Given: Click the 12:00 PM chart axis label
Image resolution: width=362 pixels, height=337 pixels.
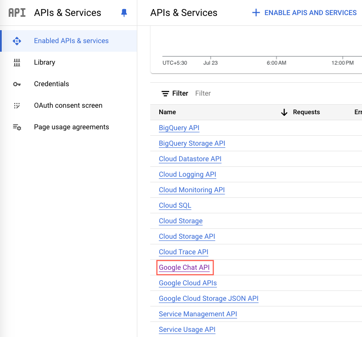Looking at the screenshot, I should point(342,63).
